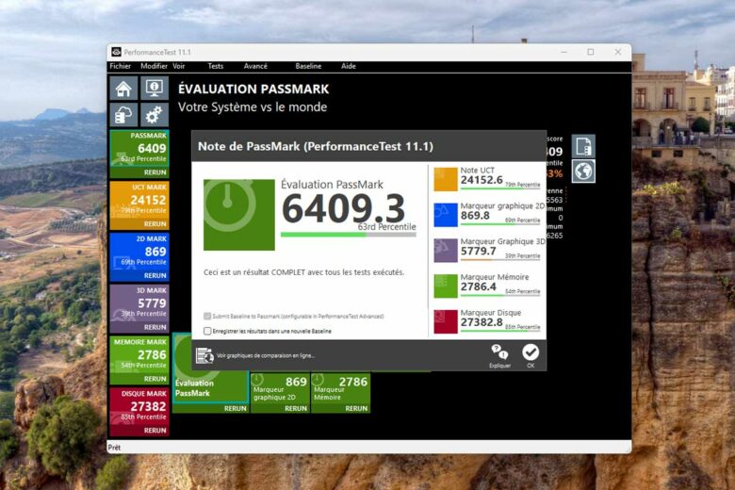Open the Fichier menu
This screenshot has width=735, height=490.
120,66
